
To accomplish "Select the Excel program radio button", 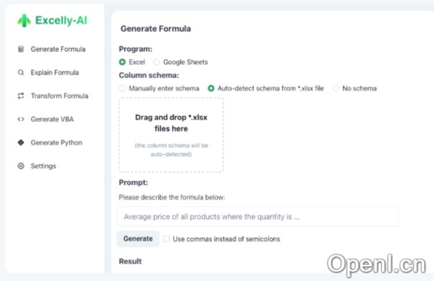I will click(x=122, y=62).
